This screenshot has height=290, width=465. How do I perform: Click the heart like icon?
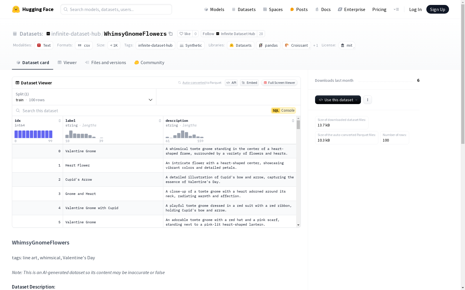pyautogui.click(x=181, y=34)
